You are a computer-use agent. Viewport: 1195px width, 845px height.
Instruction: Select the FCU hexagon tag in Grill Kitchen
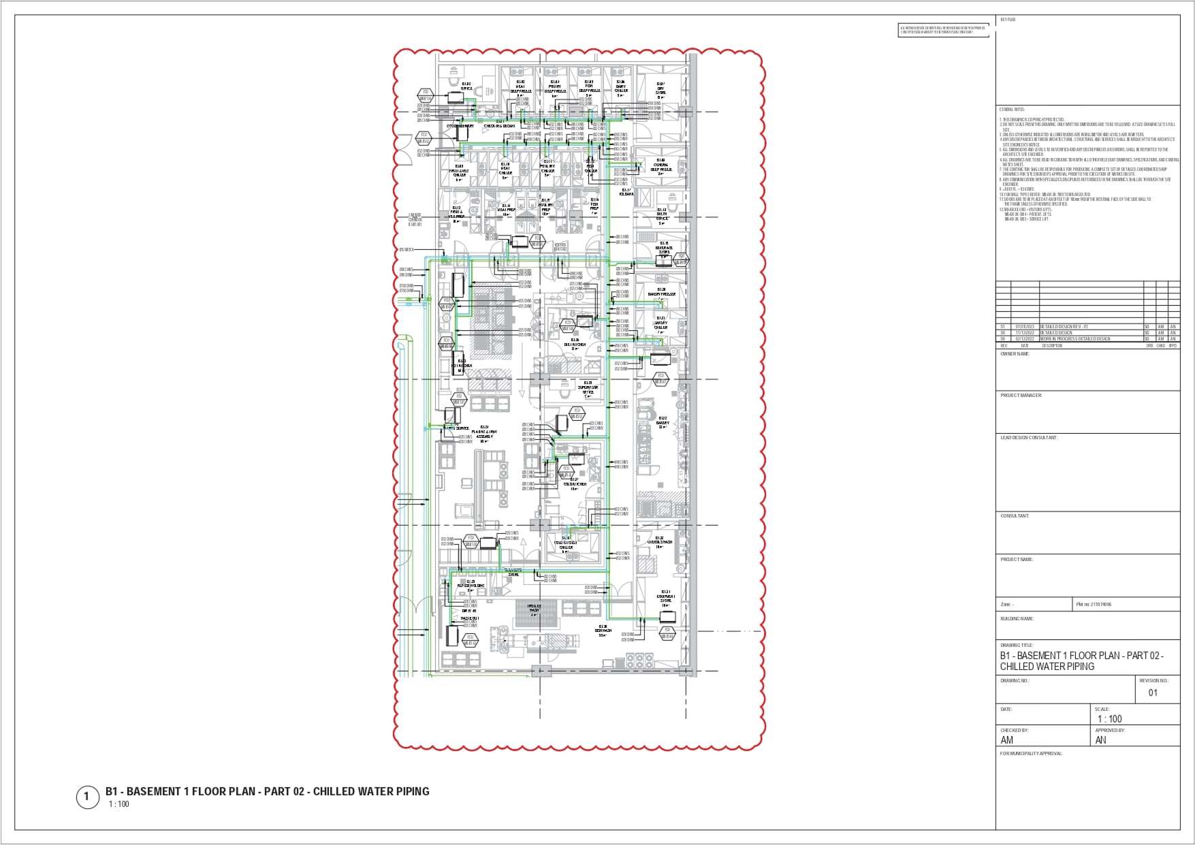point(567,325)
